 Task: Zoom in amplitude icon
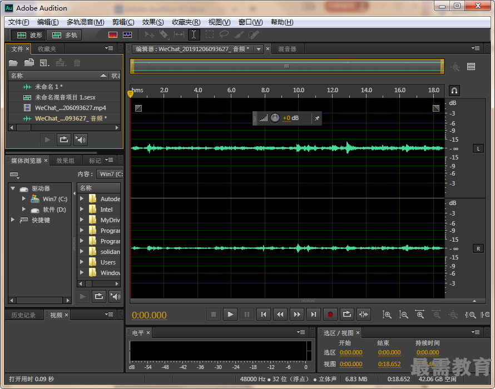tap(387, 314)
